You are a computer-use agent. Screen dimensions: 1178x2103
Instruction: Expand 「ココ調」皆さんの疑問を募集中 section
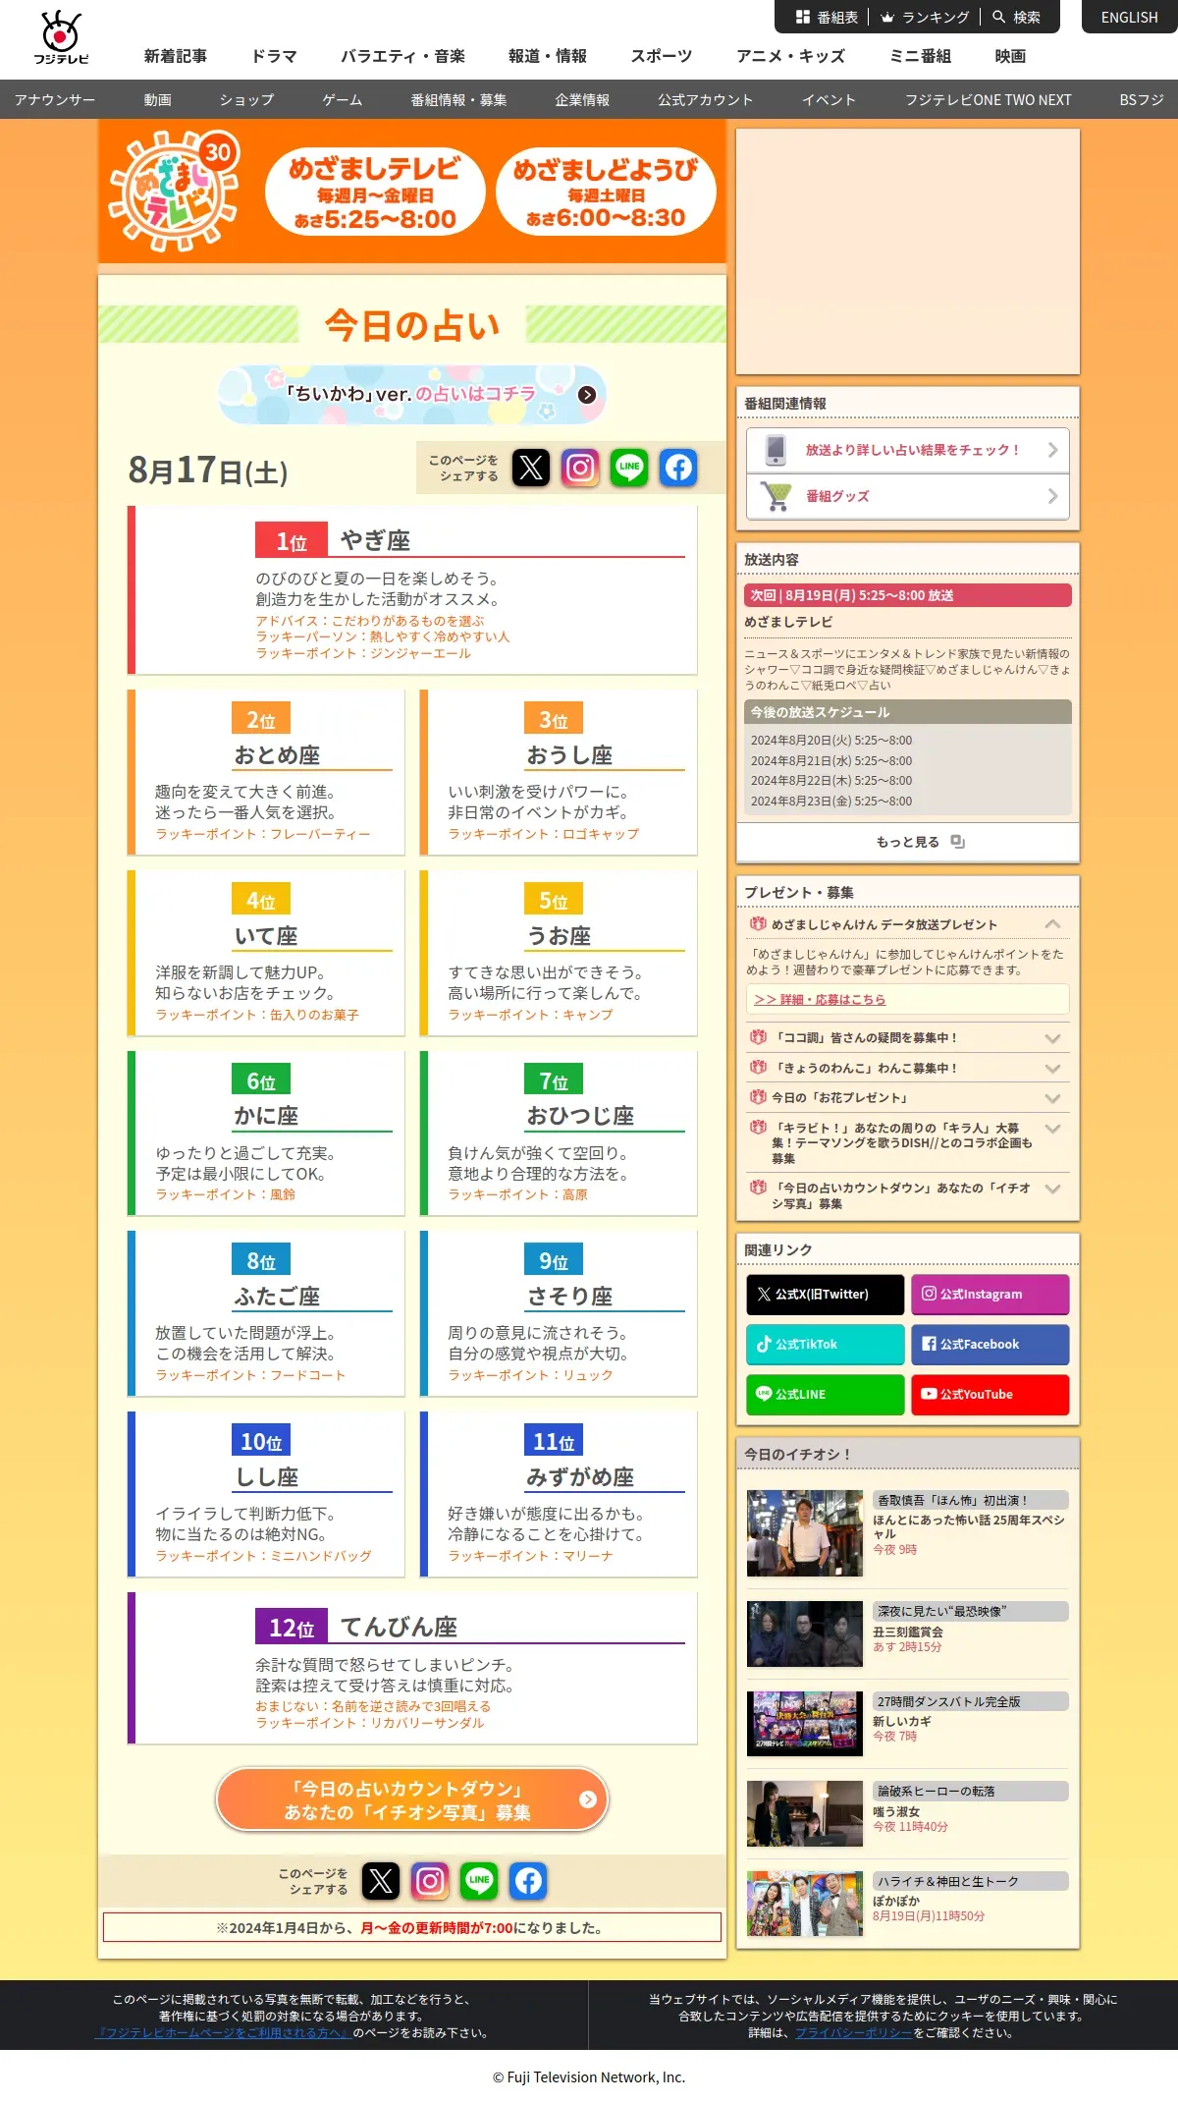[1052, 1038]
